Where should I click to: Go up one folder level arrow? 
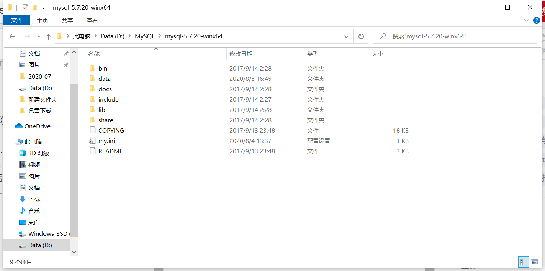[x=49, y=36]
